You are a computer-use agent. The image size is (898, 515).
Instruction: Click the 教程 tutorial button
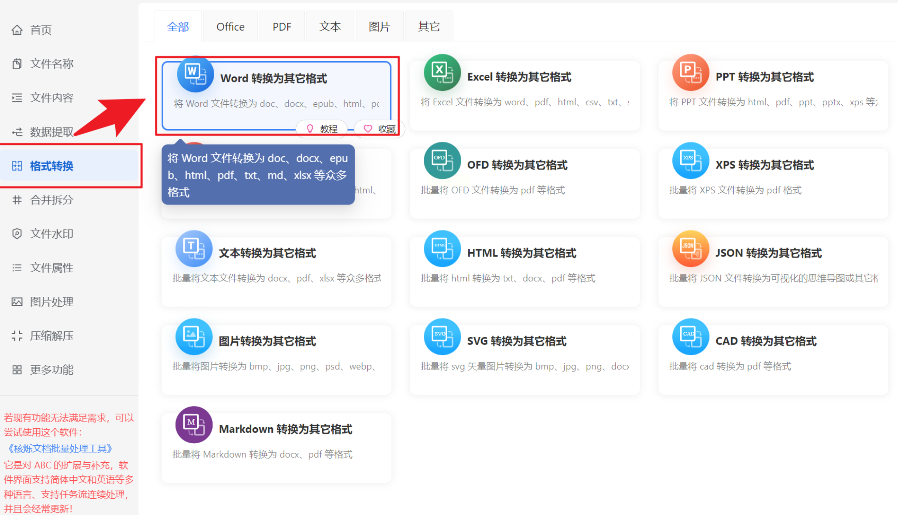point(322,129)
